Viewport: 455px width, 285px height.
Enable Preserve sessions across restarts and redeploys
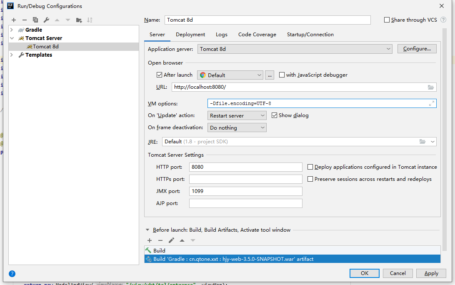tap(310, 179)
